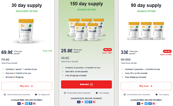The height and width of the screenshot is (106, 173).
Task: Click the Mastercard icon under 150 day supply
Action: point(82,102)
